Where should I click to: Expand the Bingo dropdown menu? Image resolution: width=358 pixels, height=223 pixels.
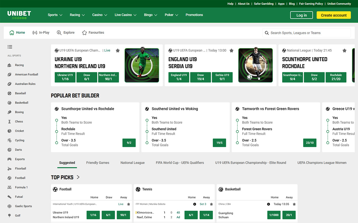(x=151, y=15)
